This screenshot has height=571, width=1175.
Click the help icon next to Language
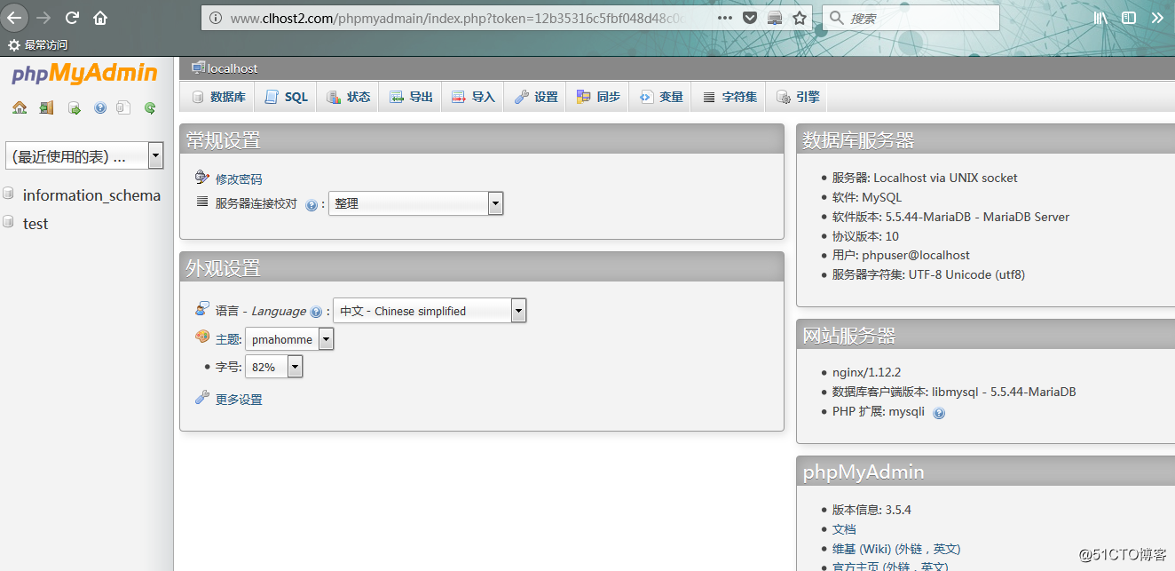point(315,312)
